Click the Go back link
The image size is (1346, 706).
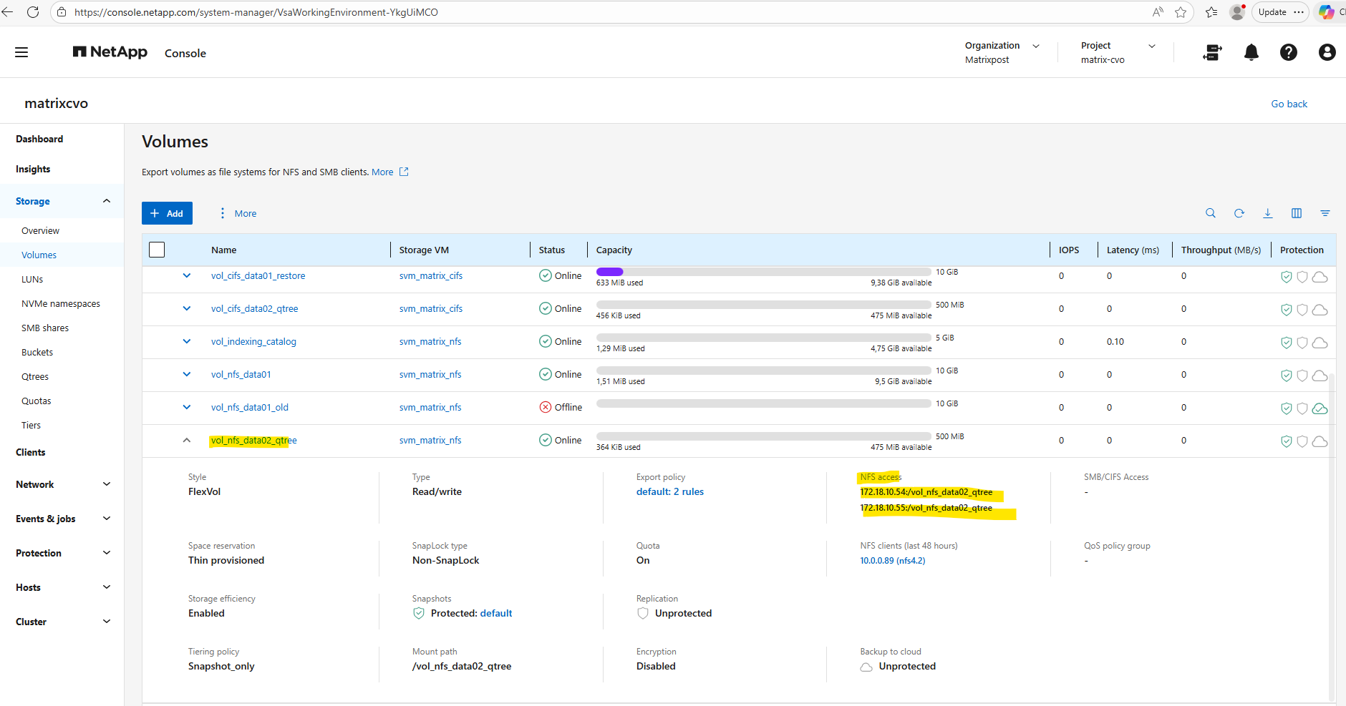(1289, 104)
